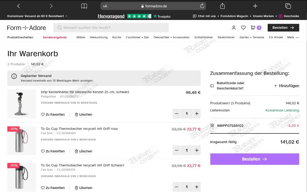
Task: Open 'To Go Cup Thermobecher ... Schwarz' title
Action: pos(82,165)
